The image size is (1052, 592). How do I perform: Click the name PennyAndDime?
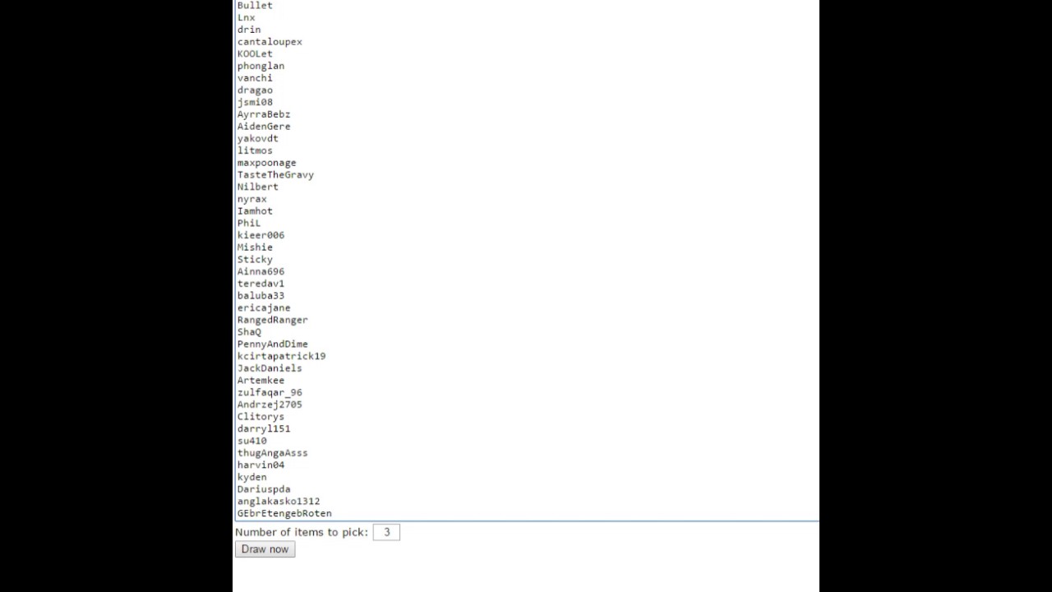(x=273, y=344)
